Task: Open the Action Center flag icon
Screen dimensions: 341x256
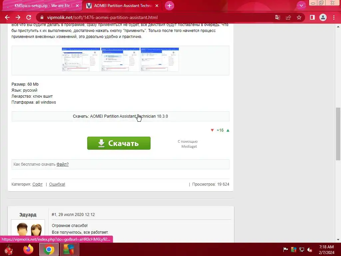Action: 285,249
